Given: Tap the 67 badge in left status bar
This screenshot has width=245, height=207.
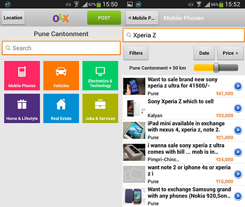Looking at the screenshot, I should click(7, 4).
